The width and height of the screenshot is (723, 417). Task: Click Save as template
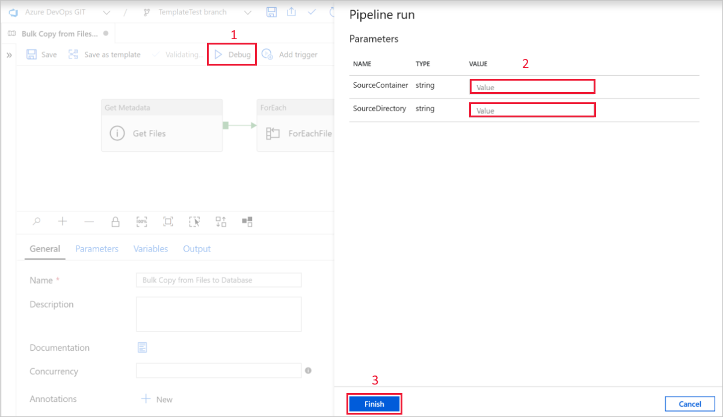pyautogui.click(x=104, y=55)
